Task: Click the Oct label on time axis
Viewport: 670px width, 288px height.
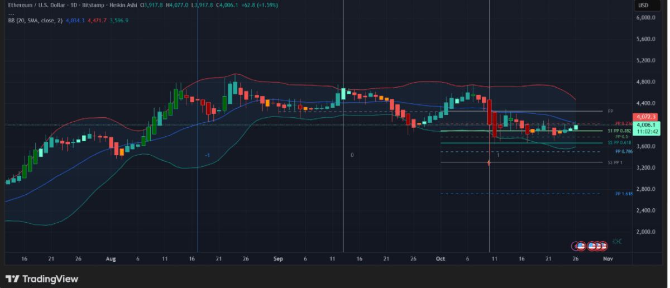Action: pos(440,260)
